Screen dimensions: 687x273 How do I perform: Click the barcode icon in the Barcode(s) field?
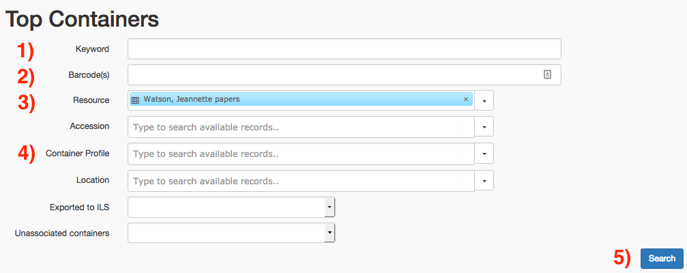547,74
